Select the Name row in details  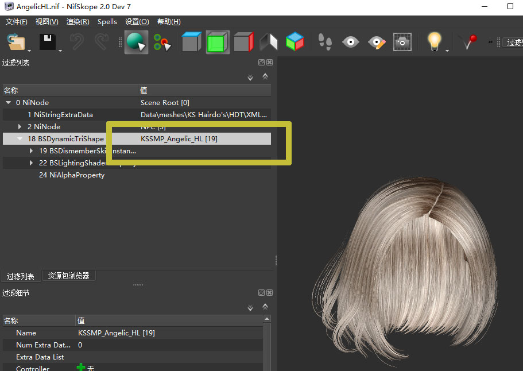[133, 333]
